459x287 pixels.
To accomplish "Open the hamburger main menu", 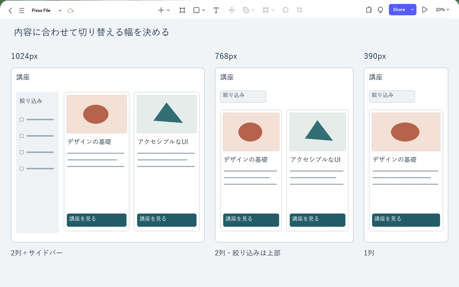I will [22, 10].
